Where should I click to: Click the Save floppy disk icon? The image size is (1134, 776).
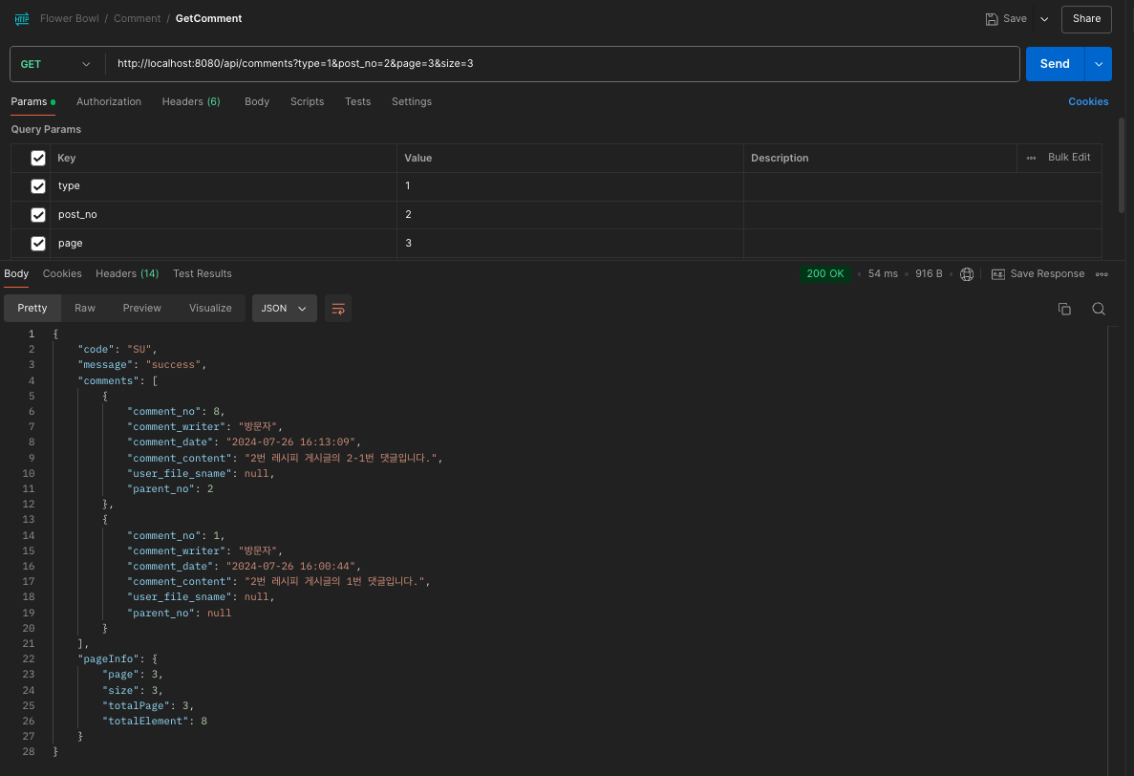992,19
